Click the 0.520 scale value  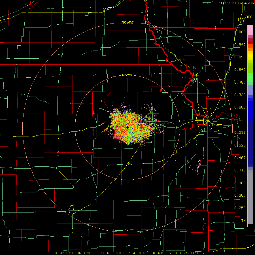[x=240, y=145]
